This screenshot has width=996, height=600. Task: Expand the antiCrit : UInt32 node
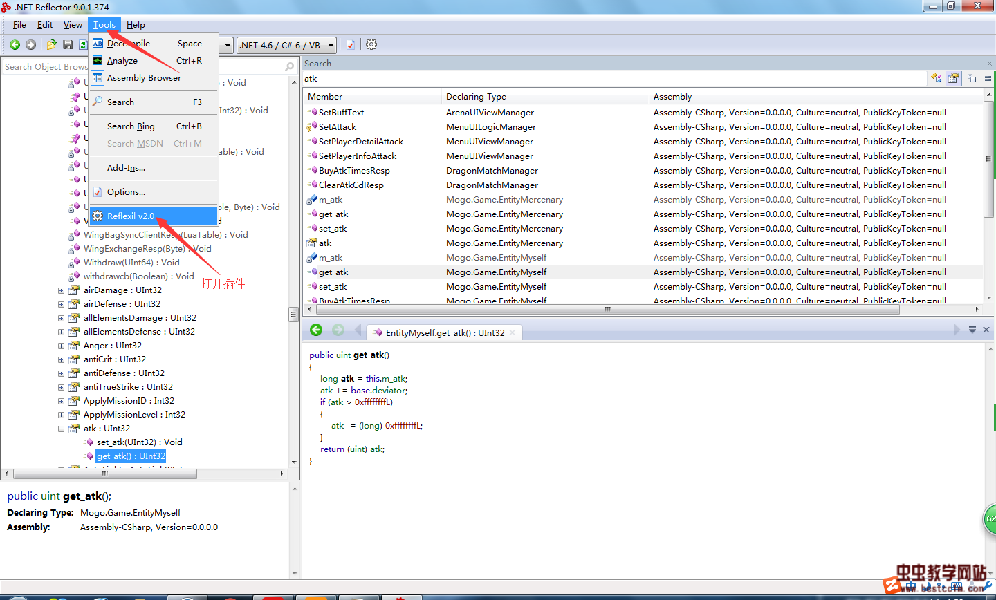61,359
